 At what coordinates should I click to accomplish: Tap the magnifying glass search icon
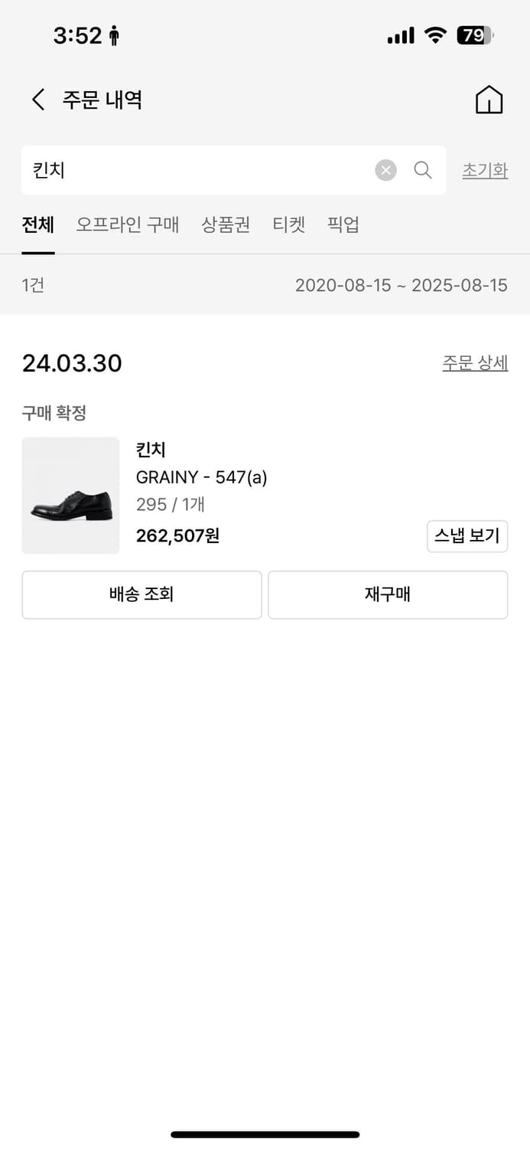pos(423,170)
